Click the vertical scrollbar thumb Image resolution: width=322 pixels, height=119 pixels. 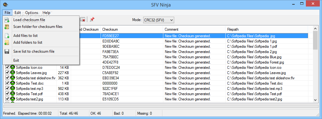pos(315,40)
